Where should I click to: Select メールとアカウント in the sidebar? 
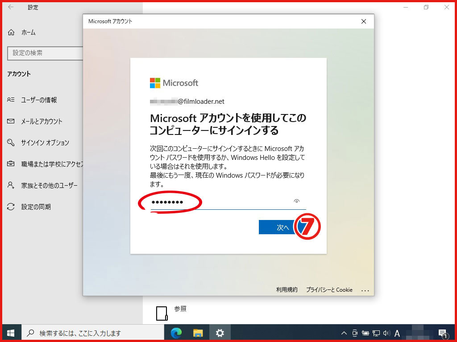[x=42, y=121]
